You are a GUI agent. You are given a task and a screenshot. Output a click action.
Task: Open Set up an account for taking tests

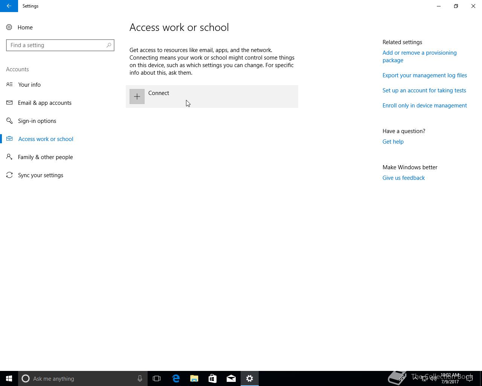click(x=424, y=90)
